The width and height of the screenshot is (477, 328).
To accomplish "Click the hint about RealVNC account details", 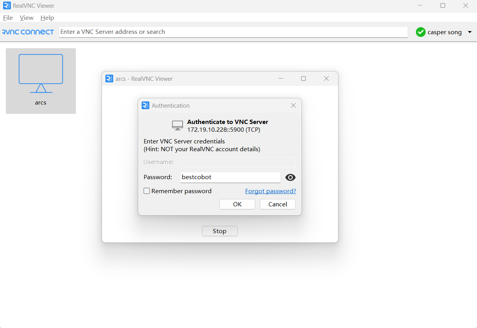I will coord(202,149).
